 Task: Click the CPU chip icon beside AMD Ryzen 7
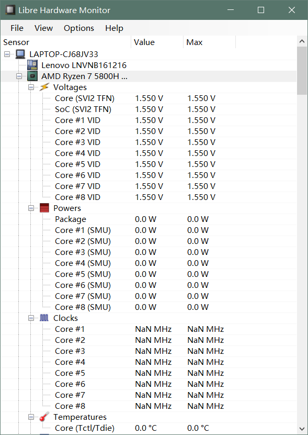[32, 76]
